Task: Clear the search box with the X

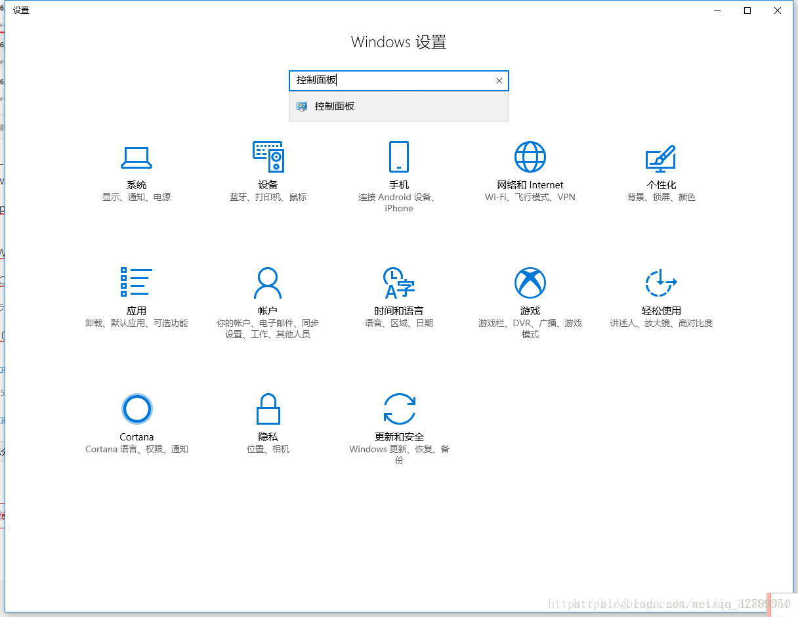Action: click(499, 81)
